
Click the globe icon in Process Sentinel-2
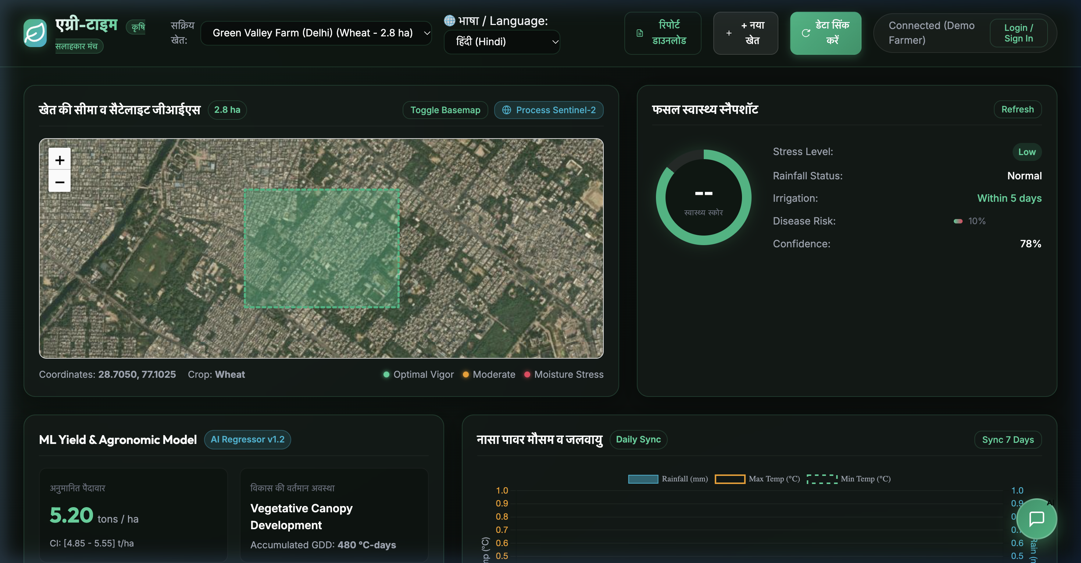[x=507, y=110]
